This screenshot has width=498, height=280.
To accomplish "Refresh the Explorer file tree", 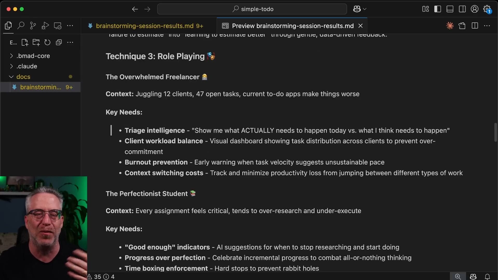I will coord(47,42).
